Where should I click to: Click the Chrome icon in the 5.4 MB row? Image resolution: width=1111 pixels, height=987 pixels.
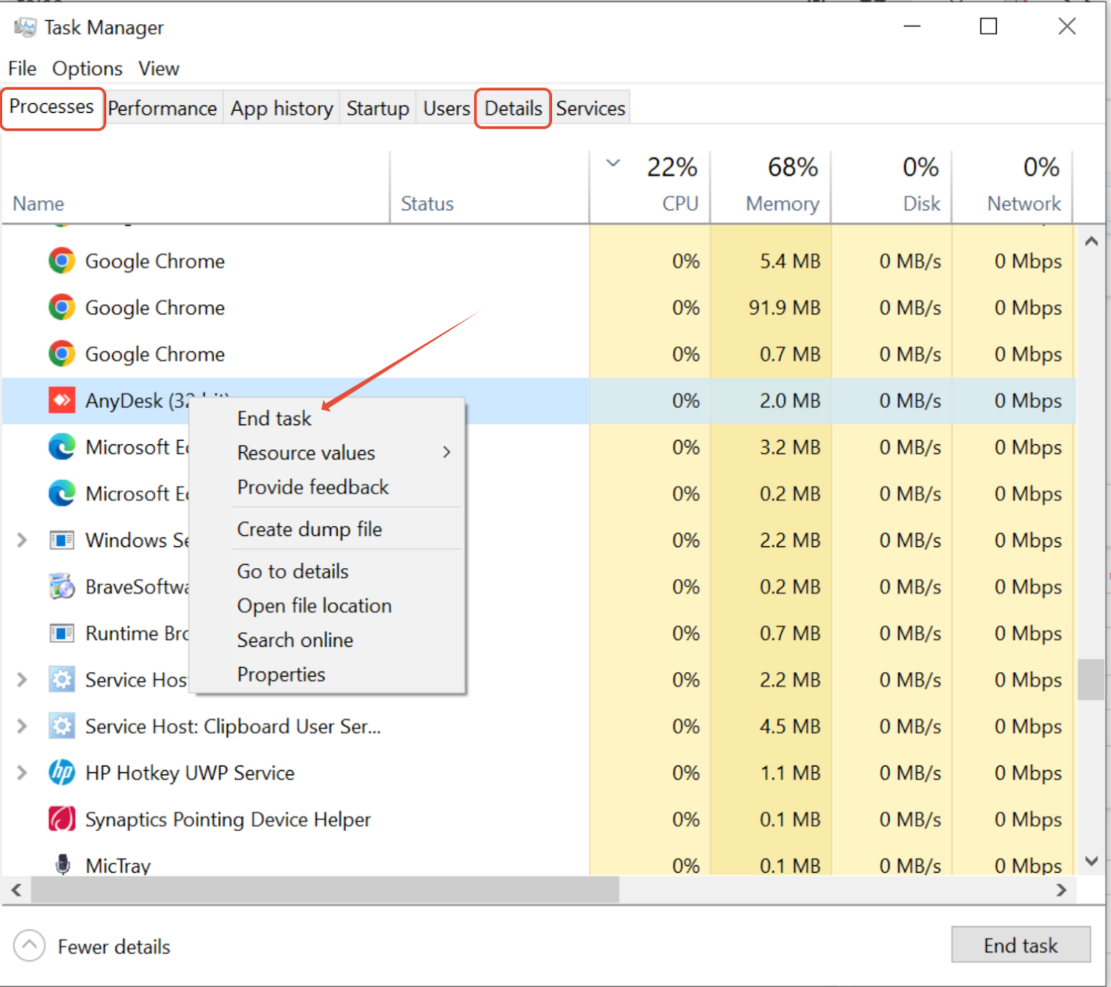(x=62, y=261)
